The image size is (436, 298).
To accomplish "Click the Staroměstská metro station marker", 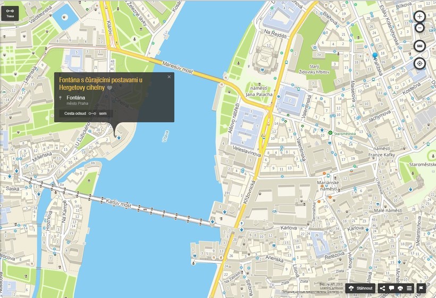I will (x=330, y=133).
